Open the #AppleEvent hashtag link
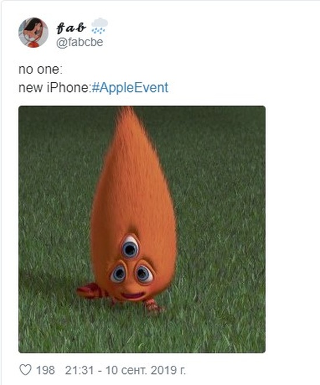The height and width of the screenshot is (385, 320). (x=130, y=87)
